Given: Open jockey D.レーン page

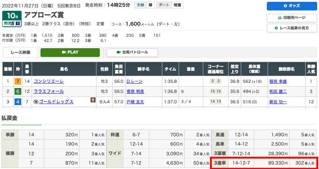Looking at the screenshot, I should [134, 81].
